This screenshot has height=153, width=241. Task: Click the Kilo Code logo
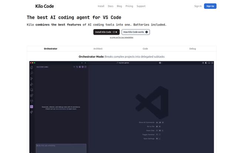pos(44,6)
